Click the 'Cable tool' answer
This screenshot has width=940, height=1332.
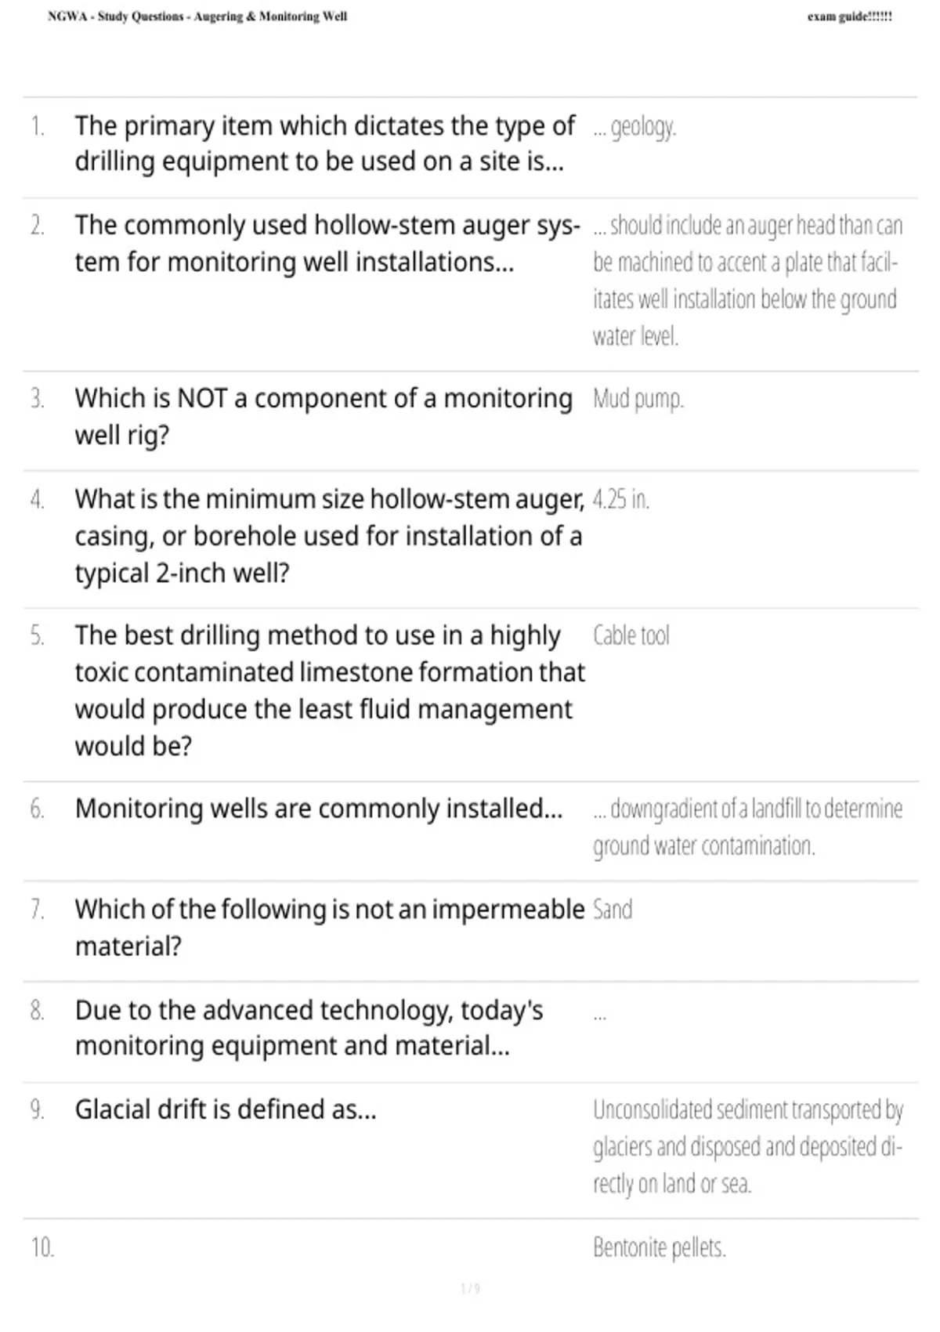click(631, 635)
